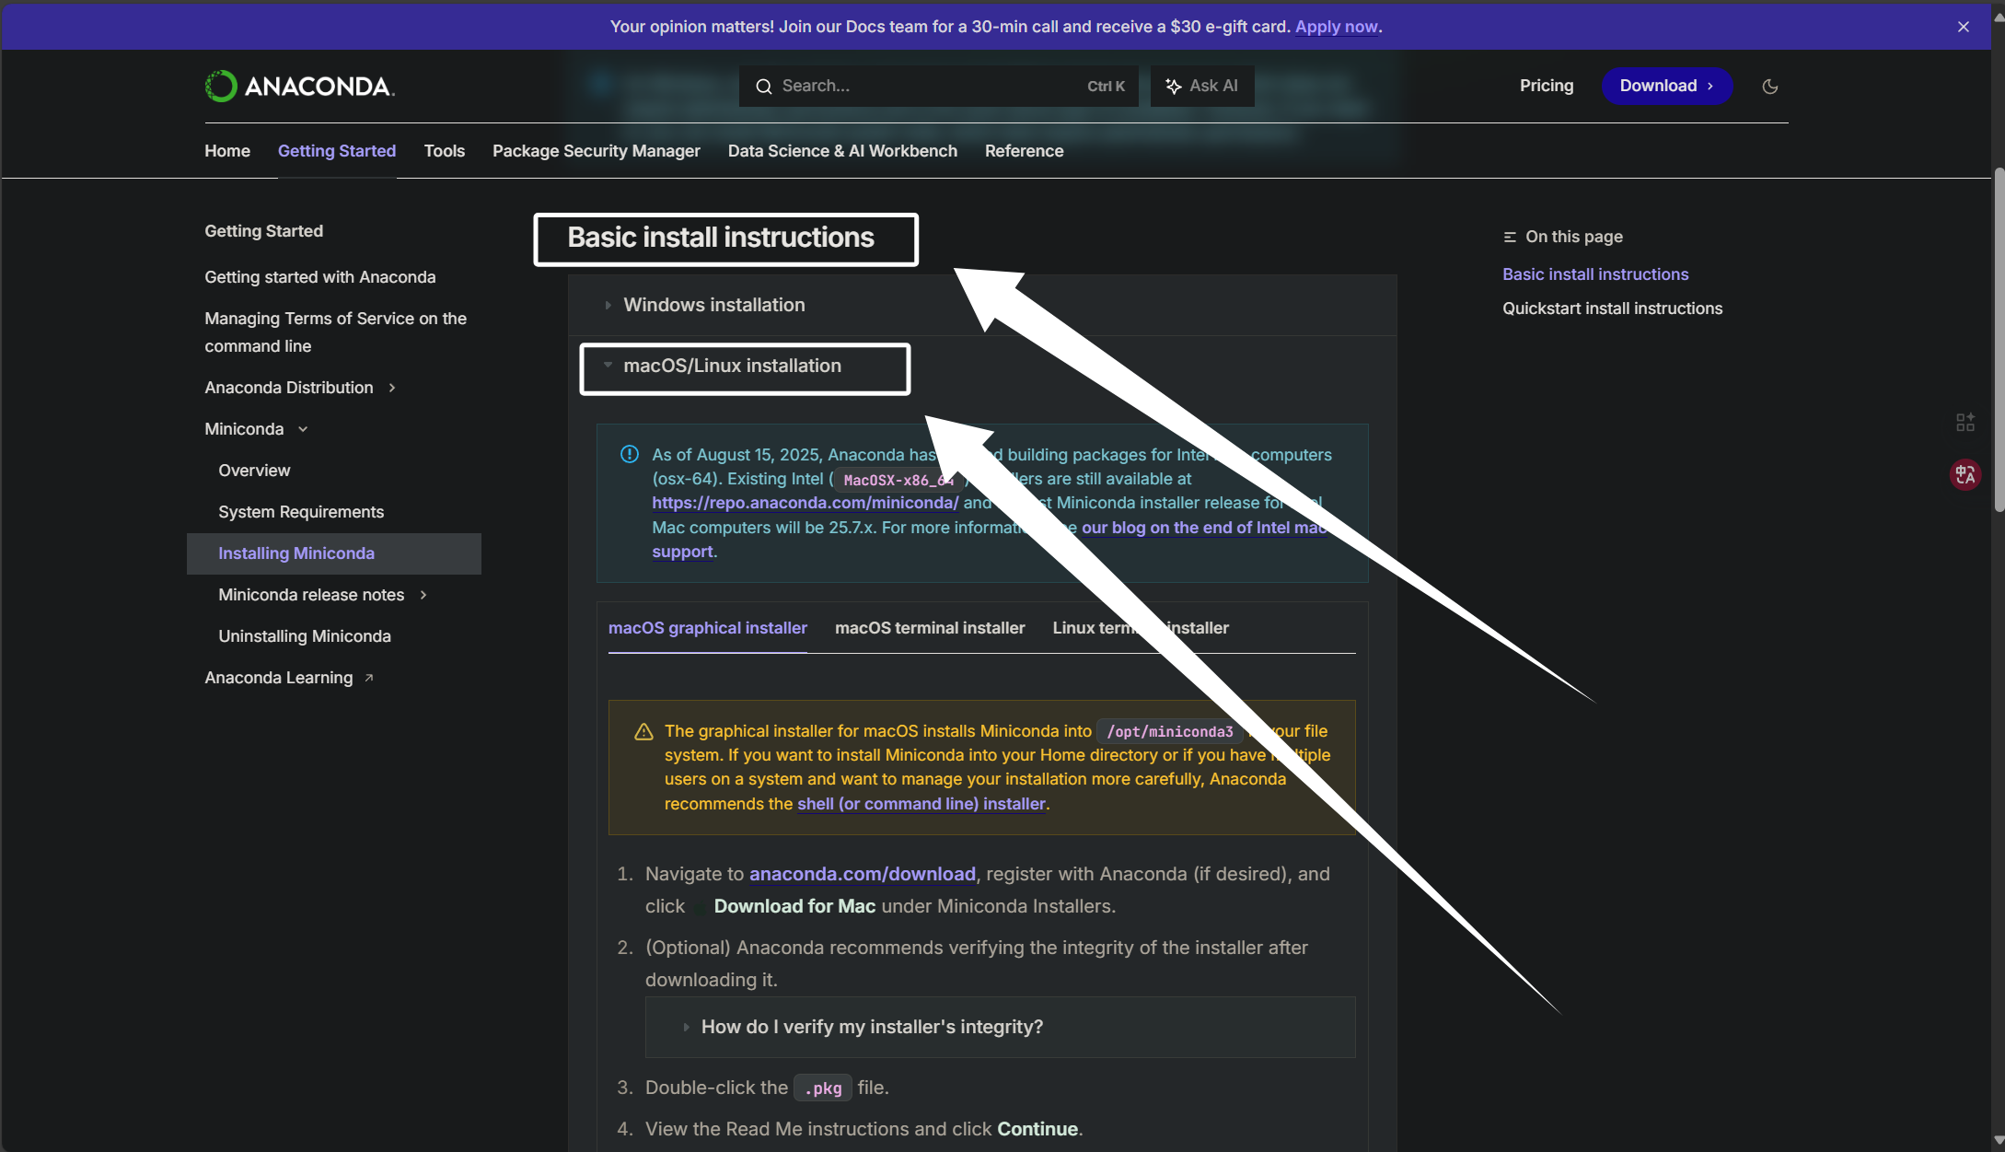Click the grid extension icon at right edge

[x=1965, y=422]
